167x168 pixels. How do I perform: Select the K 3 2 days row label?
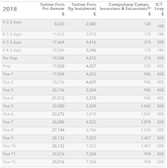click(x=12, y=22)
